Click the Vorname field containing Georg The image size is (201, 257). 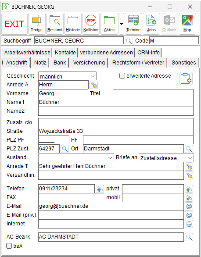click(x=64, y=93)
